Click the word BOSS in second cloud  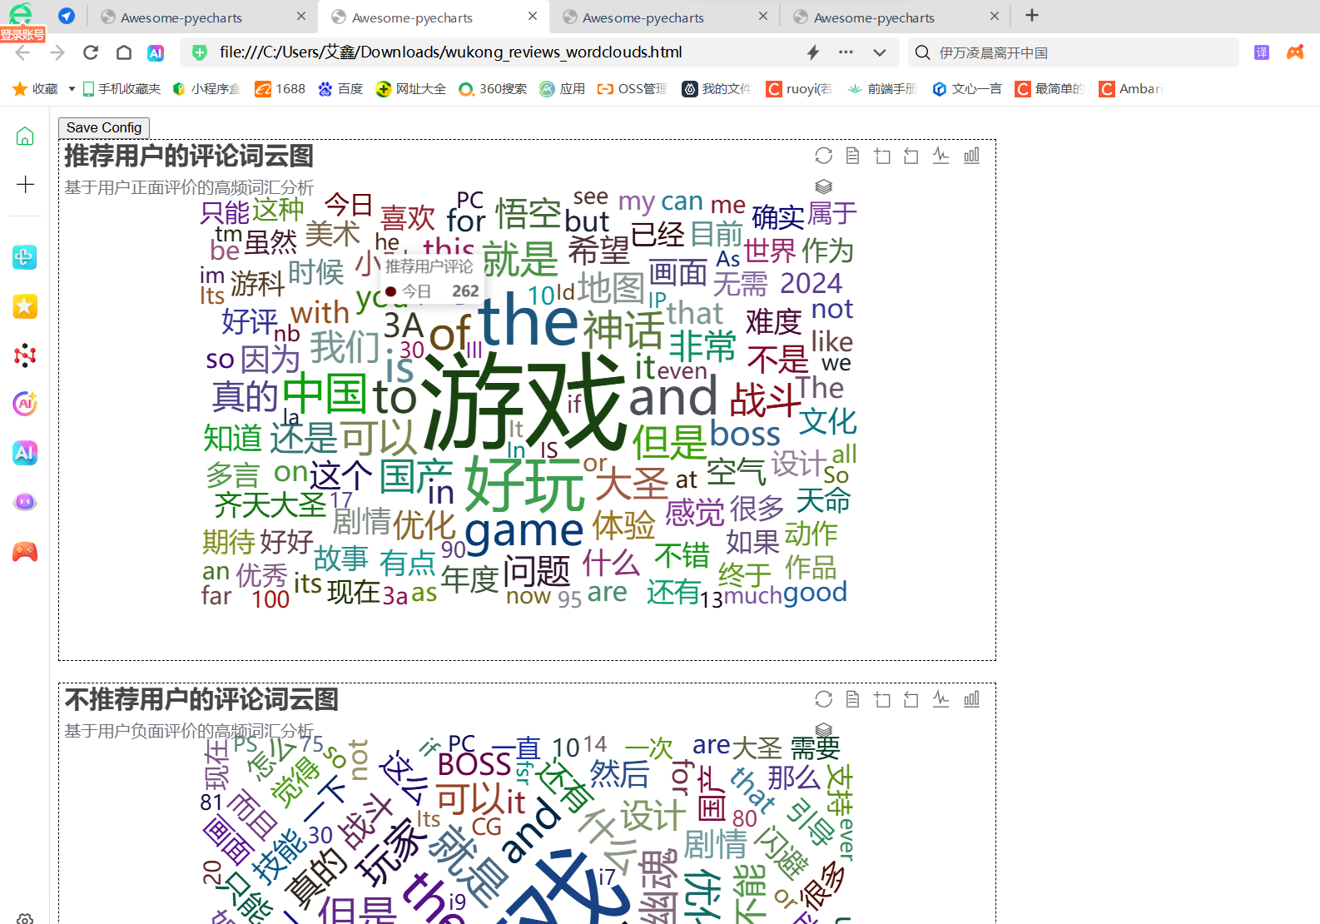474,763
